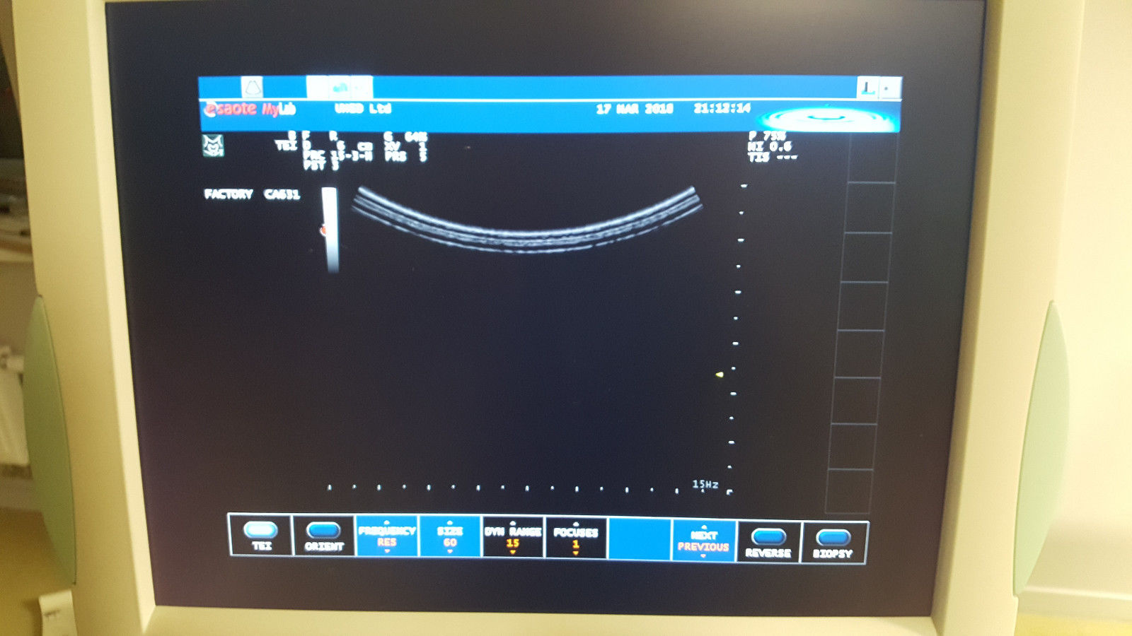Image resolution: width=1132 pixels, height=636 pixels.
Task: Toggle the REVERSE image control
Action: point(768,535)
